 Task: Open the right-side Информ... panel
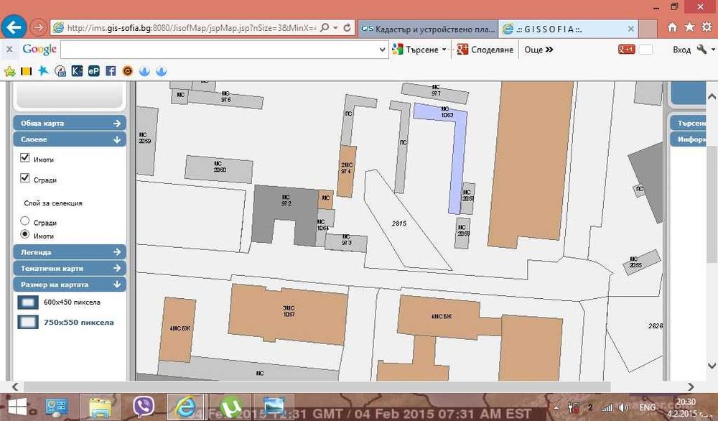point(690,139)
